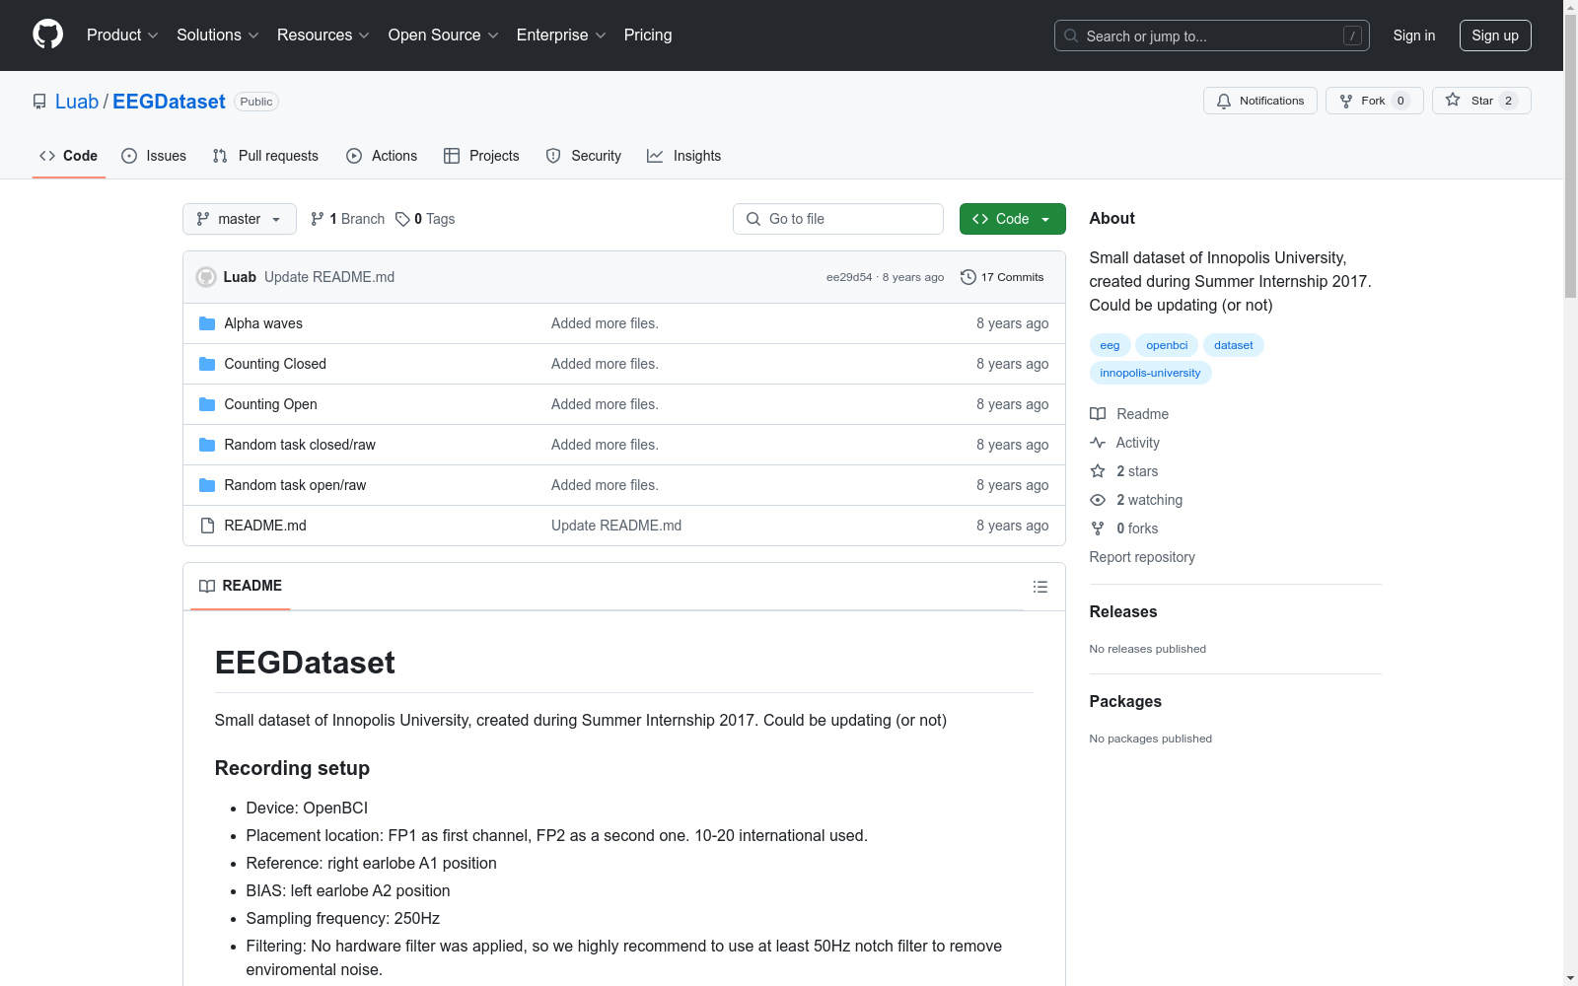Image resolution: width=1578 pixels, height=986 pixels.
Task: Open the Alpha waves folder
Action: tap(263, 323)
